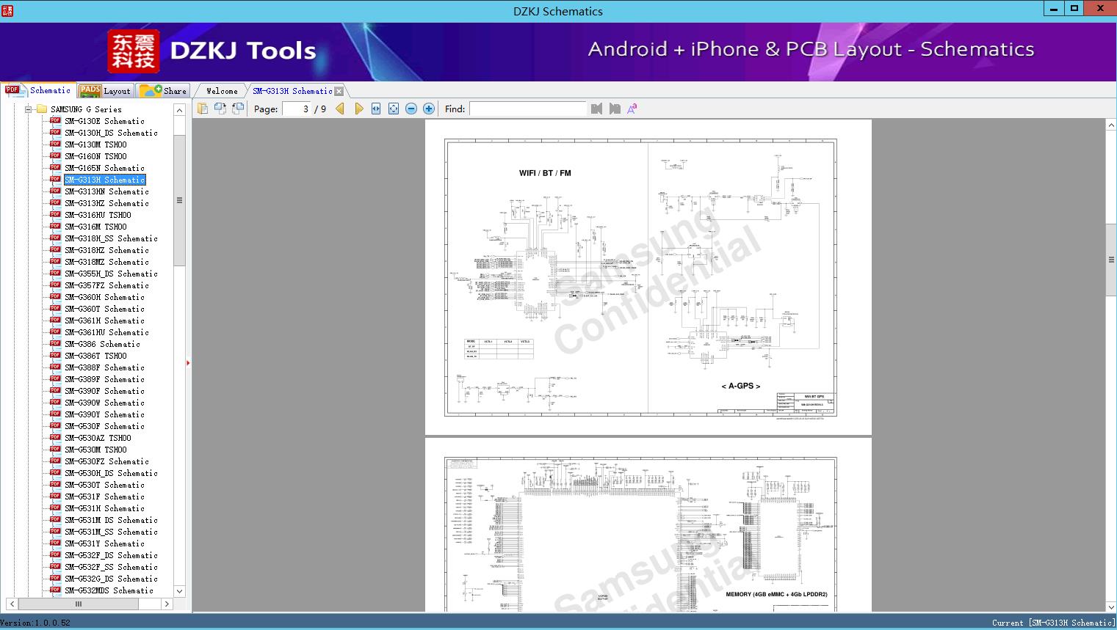Zoom in with the plus icon

(x=429, y=109)
